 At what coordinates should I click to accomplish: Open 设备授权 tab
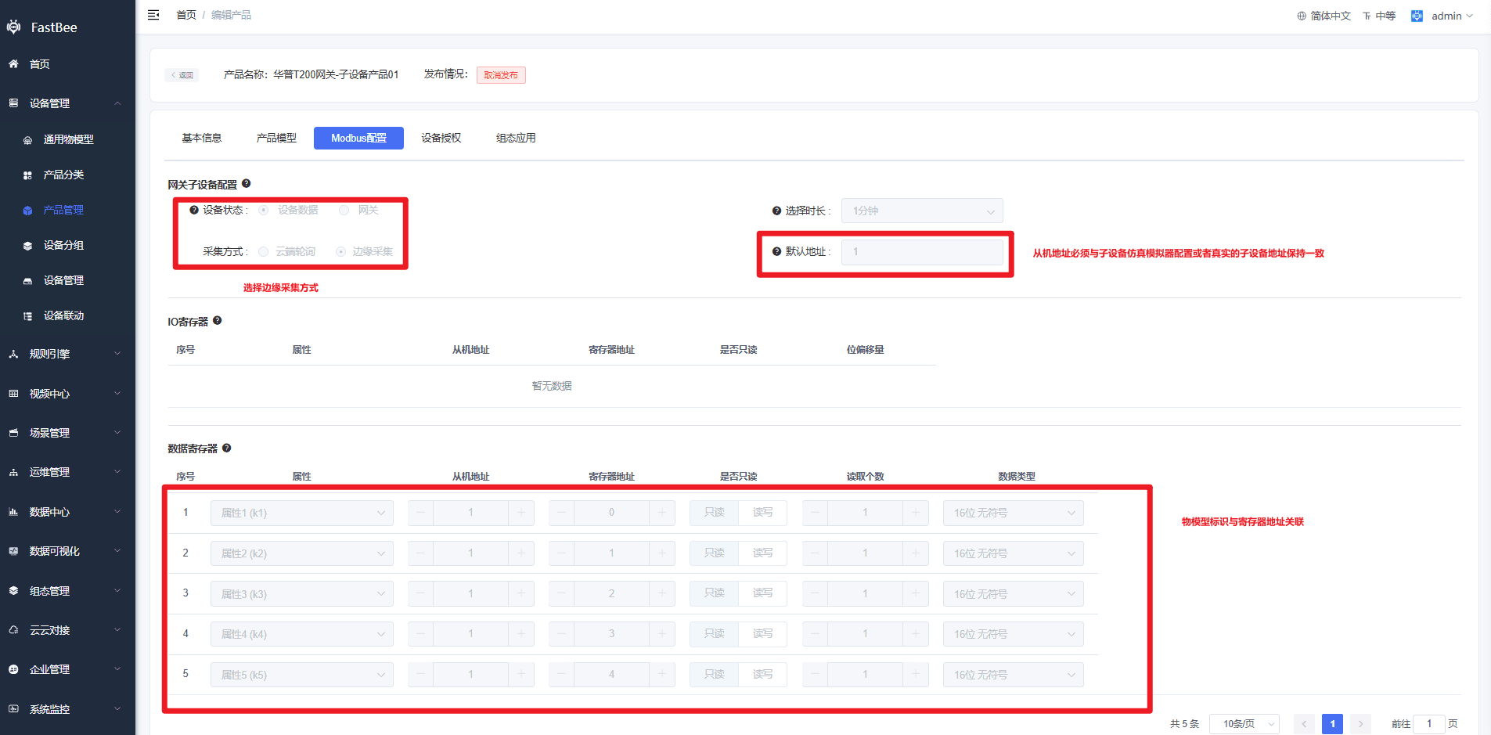(x=441, y=138)
